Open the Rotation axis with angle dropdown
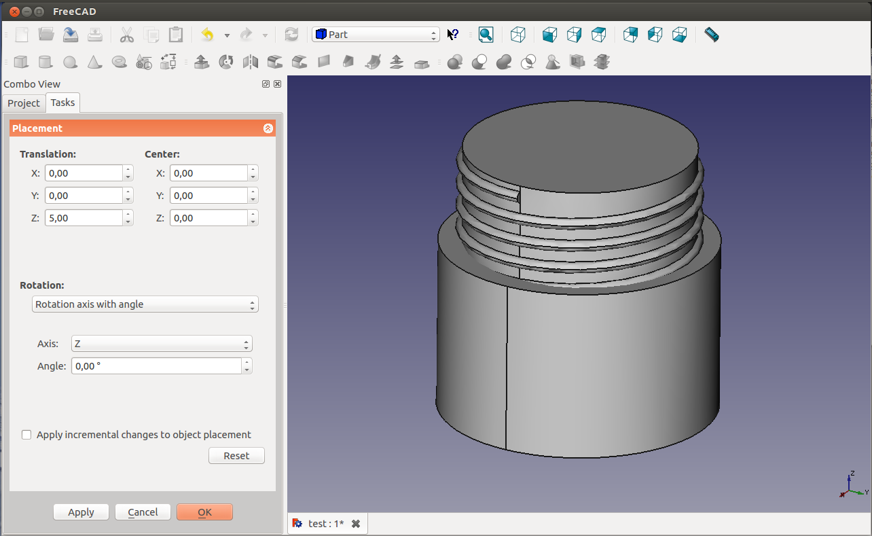Image resolution: width=872 pixels, height=536 pixels. (145, 304)
